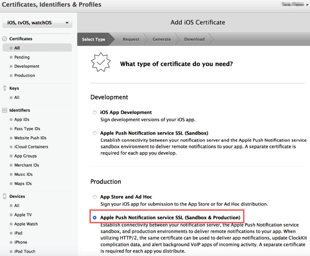The width and height of the screenshot is (310, 256).
Task: Click the Certificates section heading
Action: (x=21, y=39)
